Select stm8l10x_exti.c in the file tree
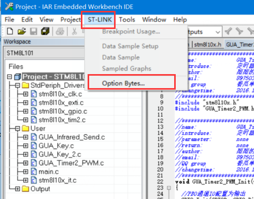 point(61,103)
